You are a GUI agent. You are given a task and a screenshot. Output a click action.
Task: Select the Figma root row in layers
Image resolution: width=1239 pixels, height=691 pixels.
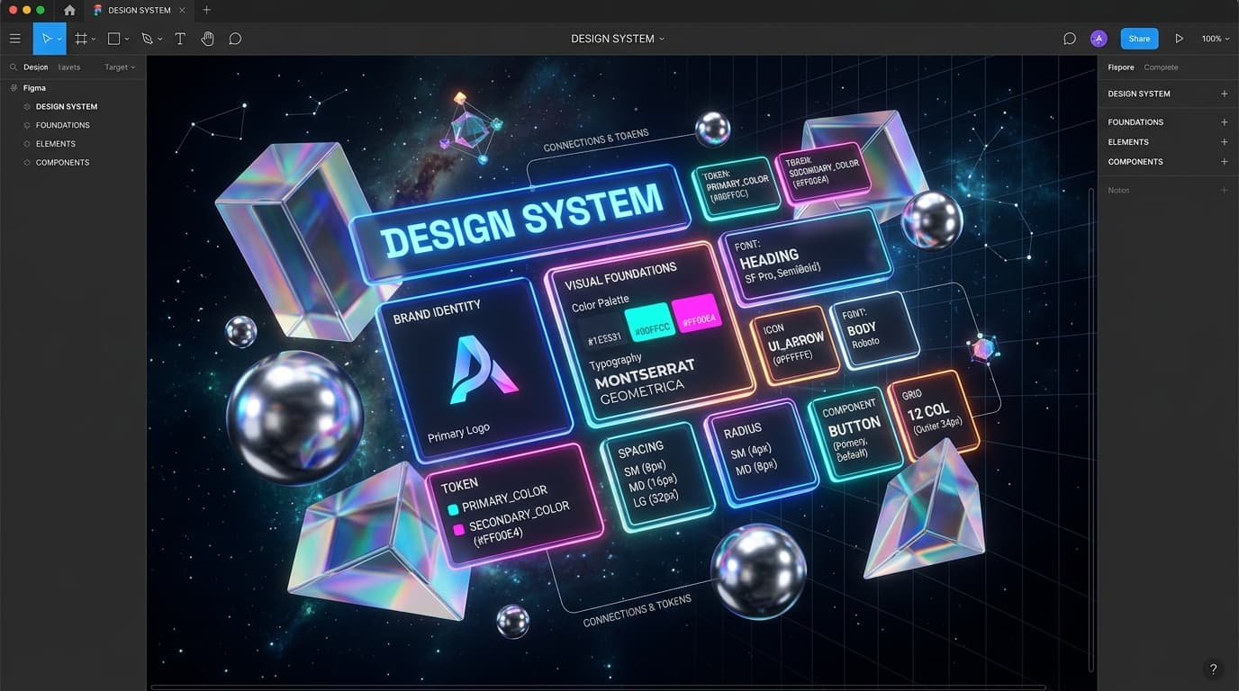[73, 88]
